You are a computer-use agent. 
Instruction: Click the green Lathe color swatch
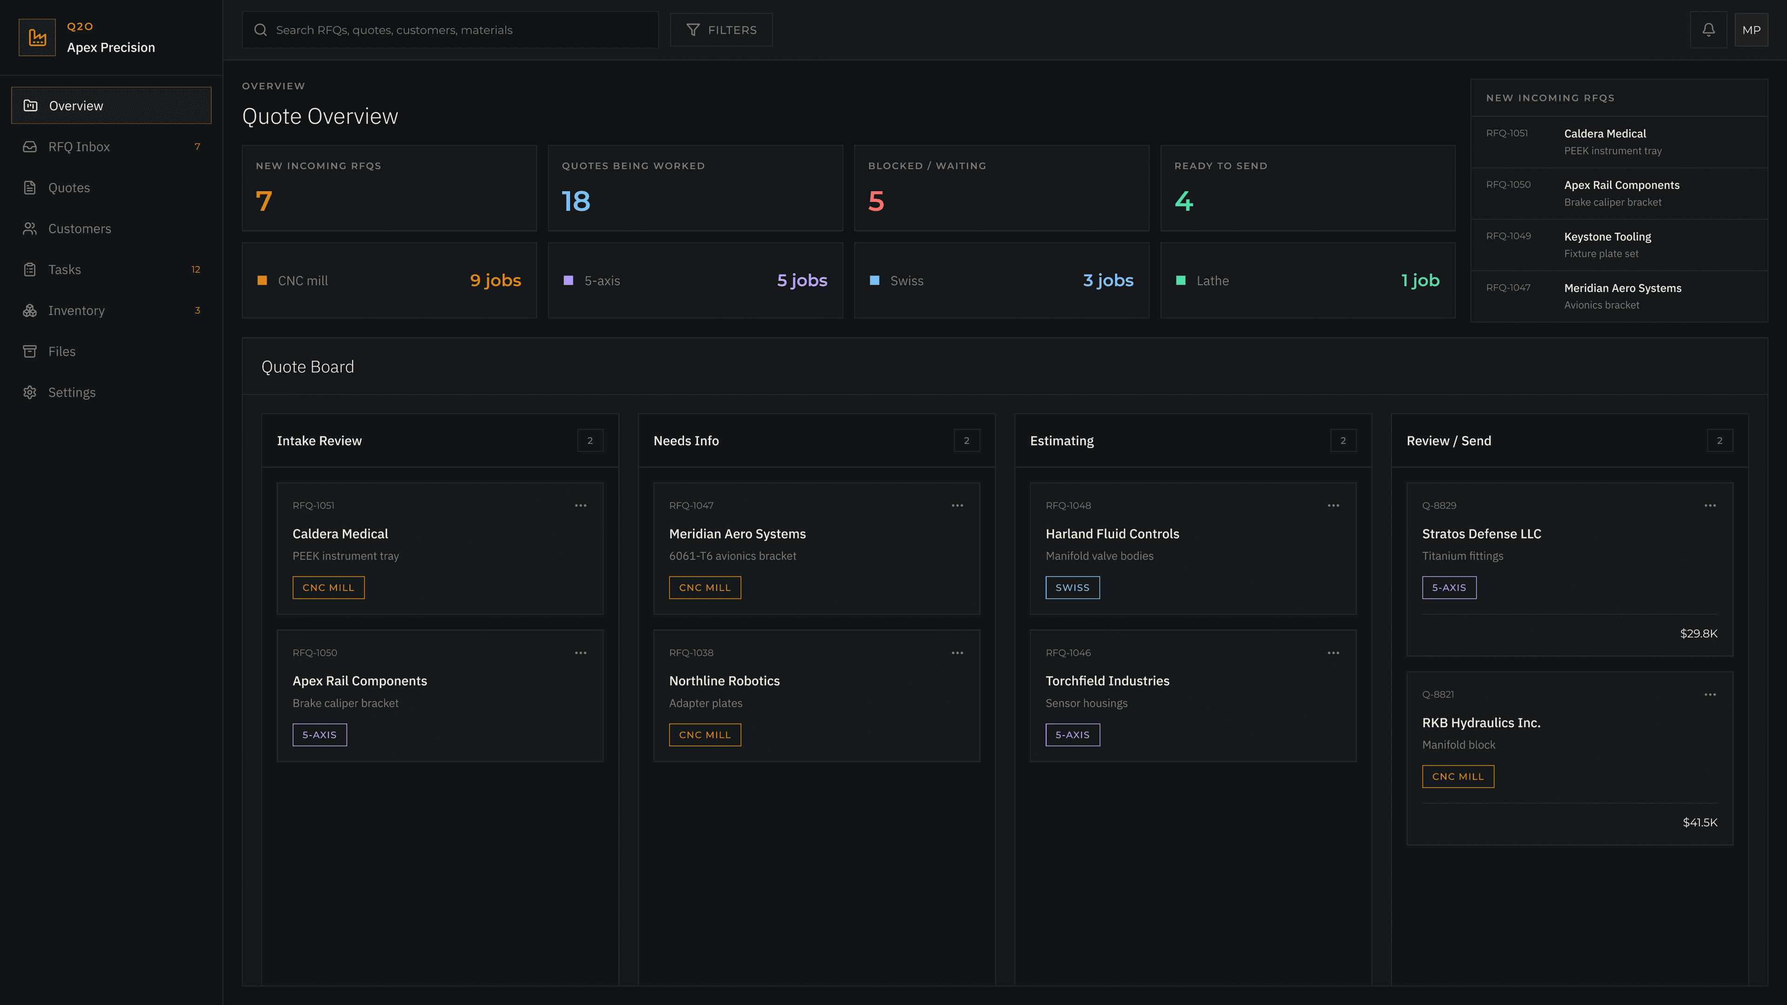[1181, 280]
